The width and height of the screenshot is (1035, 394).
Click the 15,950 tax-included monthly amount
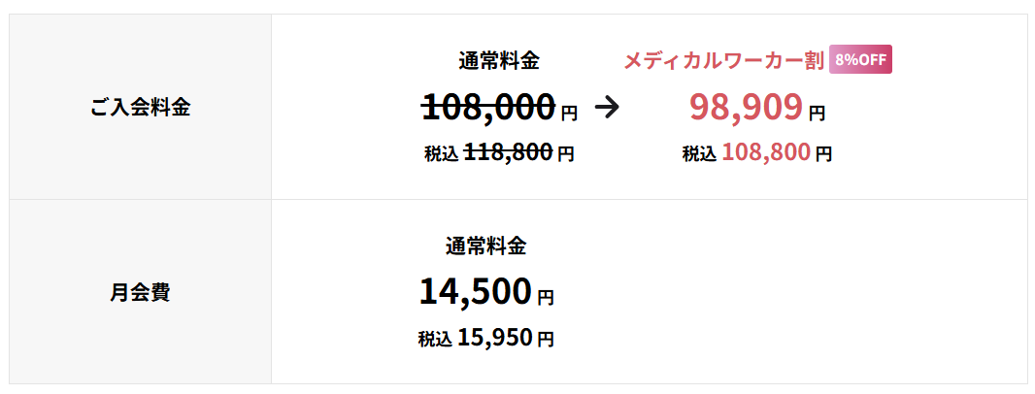[495, 338]
